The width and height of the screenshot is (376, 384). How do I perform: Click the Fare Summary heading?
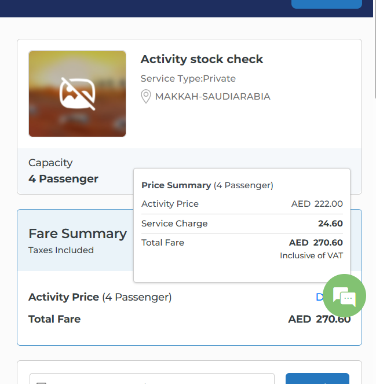[78, 233]
